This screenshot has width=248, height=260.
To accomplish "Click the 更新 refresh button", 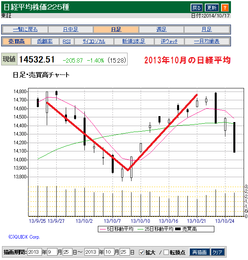I will [x=212, y=8].
